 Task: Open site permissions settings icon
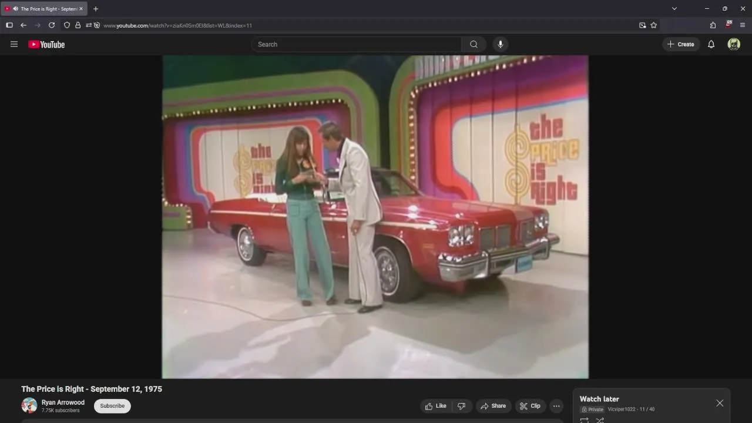coord(89,25)
